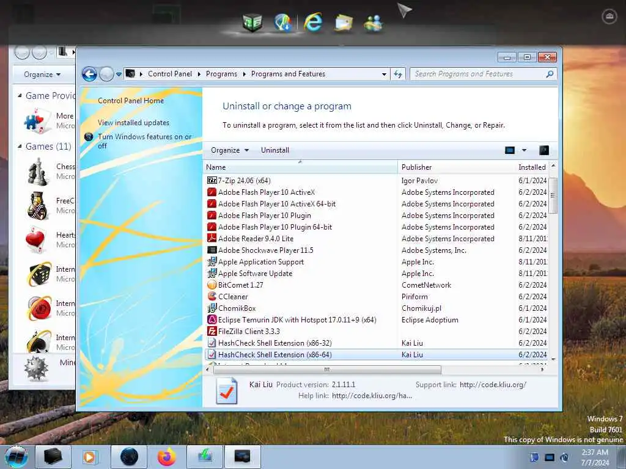Click the CometNetwork publisher cell
Screen dimensions: 626x469
pos(426,285)
